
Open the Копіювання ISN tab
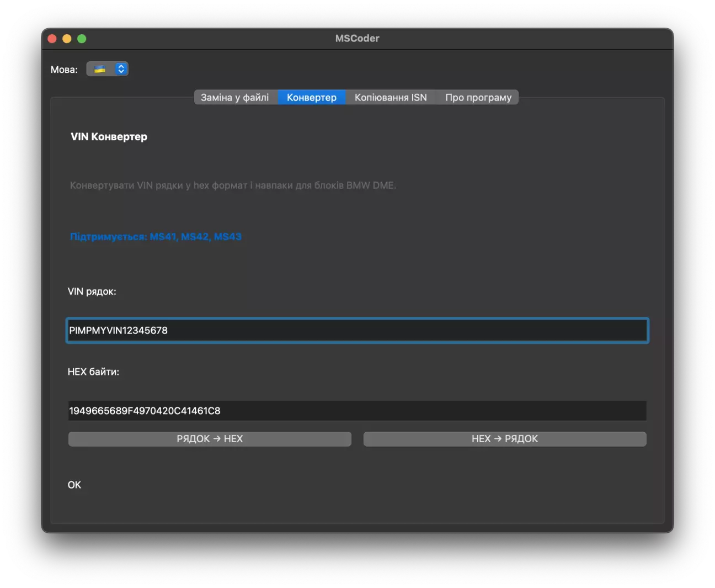coord(390,97)
